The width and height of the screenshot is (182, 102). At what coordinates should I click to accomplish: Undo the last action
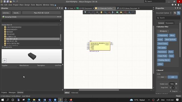14,1
